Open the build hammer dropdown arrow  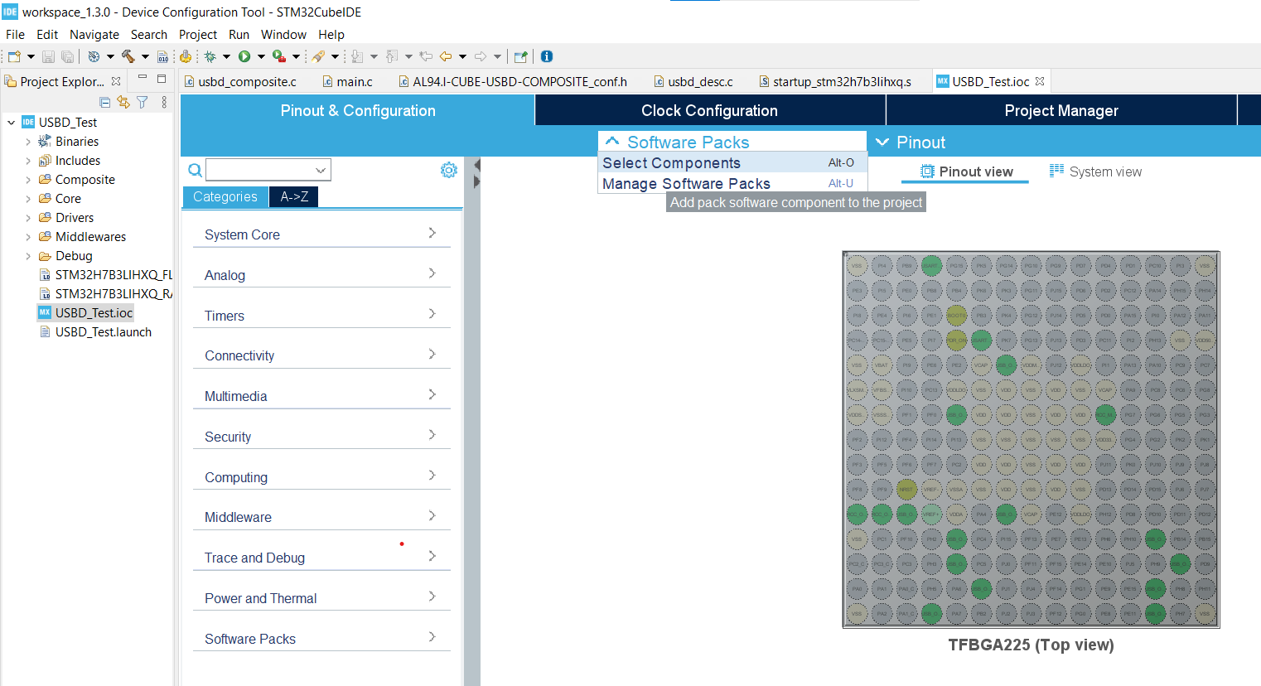(145, 56)
